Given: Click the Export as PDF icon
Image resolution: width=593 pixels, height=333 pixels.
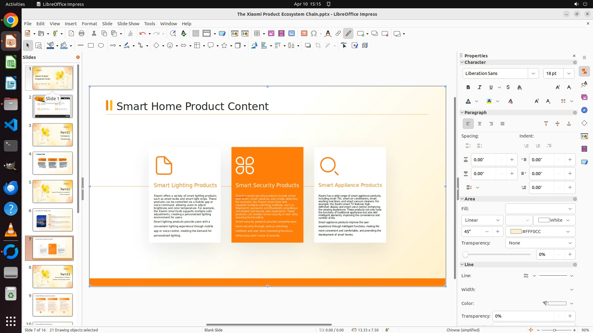Looking at the screenshot, I should coord(71,34).
